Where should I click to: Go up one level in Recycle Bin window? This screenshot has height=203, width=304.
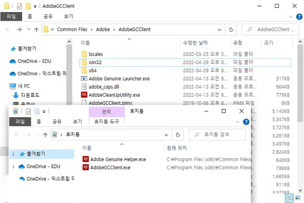pyautogui.click(x=45, y=135)
